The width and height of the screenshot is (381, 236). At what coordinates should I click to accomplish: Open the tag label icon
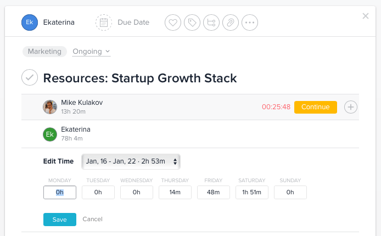[x=192, y=23]
